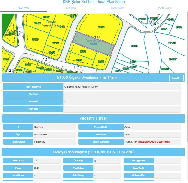Click the highlighted purple-dashed parcel on map
This screenshot has height=183, width=188.
tap(93, 44)
